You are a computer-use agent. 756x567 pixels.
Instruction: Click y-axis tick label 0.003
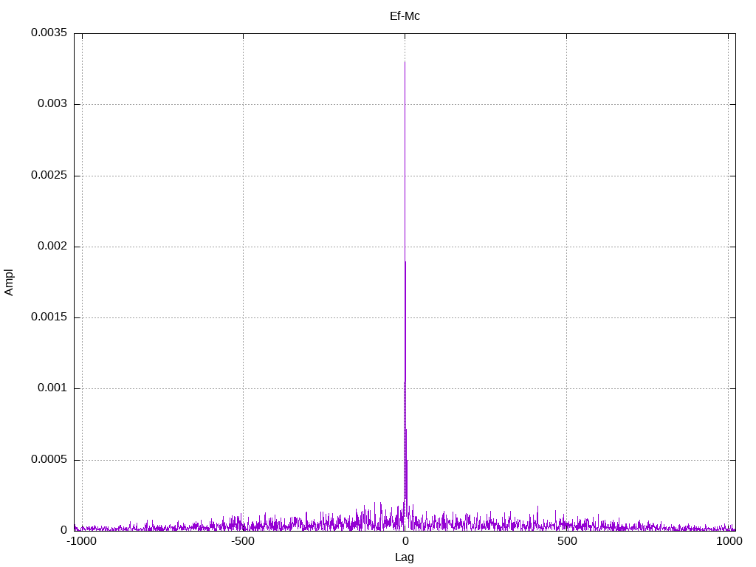click(x=52, y=103)
